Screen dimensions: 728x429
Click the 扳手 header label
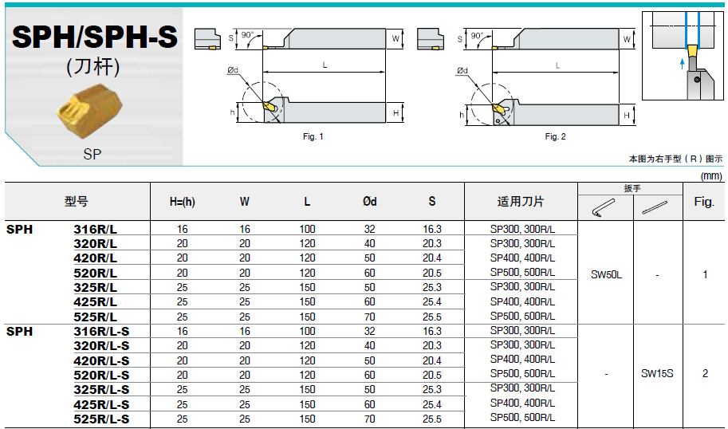tap(632, 189)
